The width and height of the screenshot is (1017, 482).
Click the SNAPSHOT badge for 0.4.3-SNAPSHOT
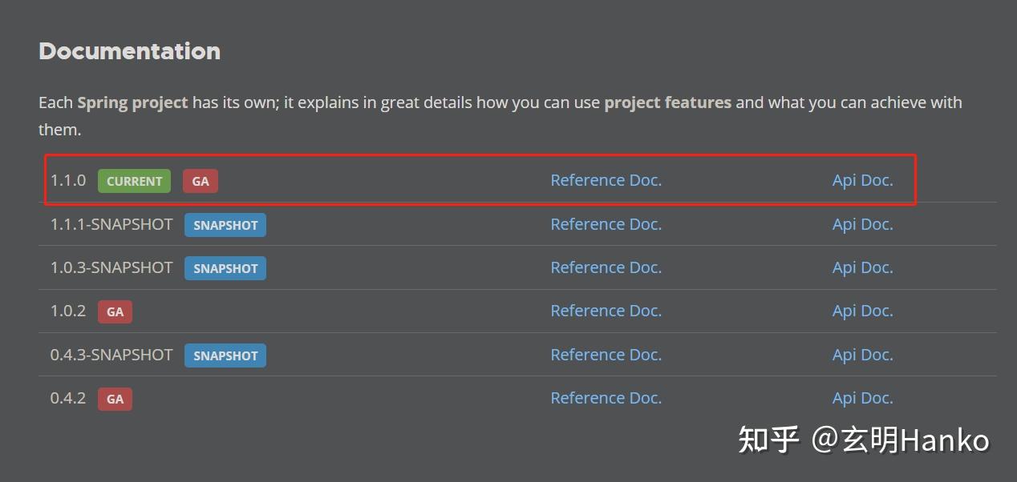(x=225, y=355)
